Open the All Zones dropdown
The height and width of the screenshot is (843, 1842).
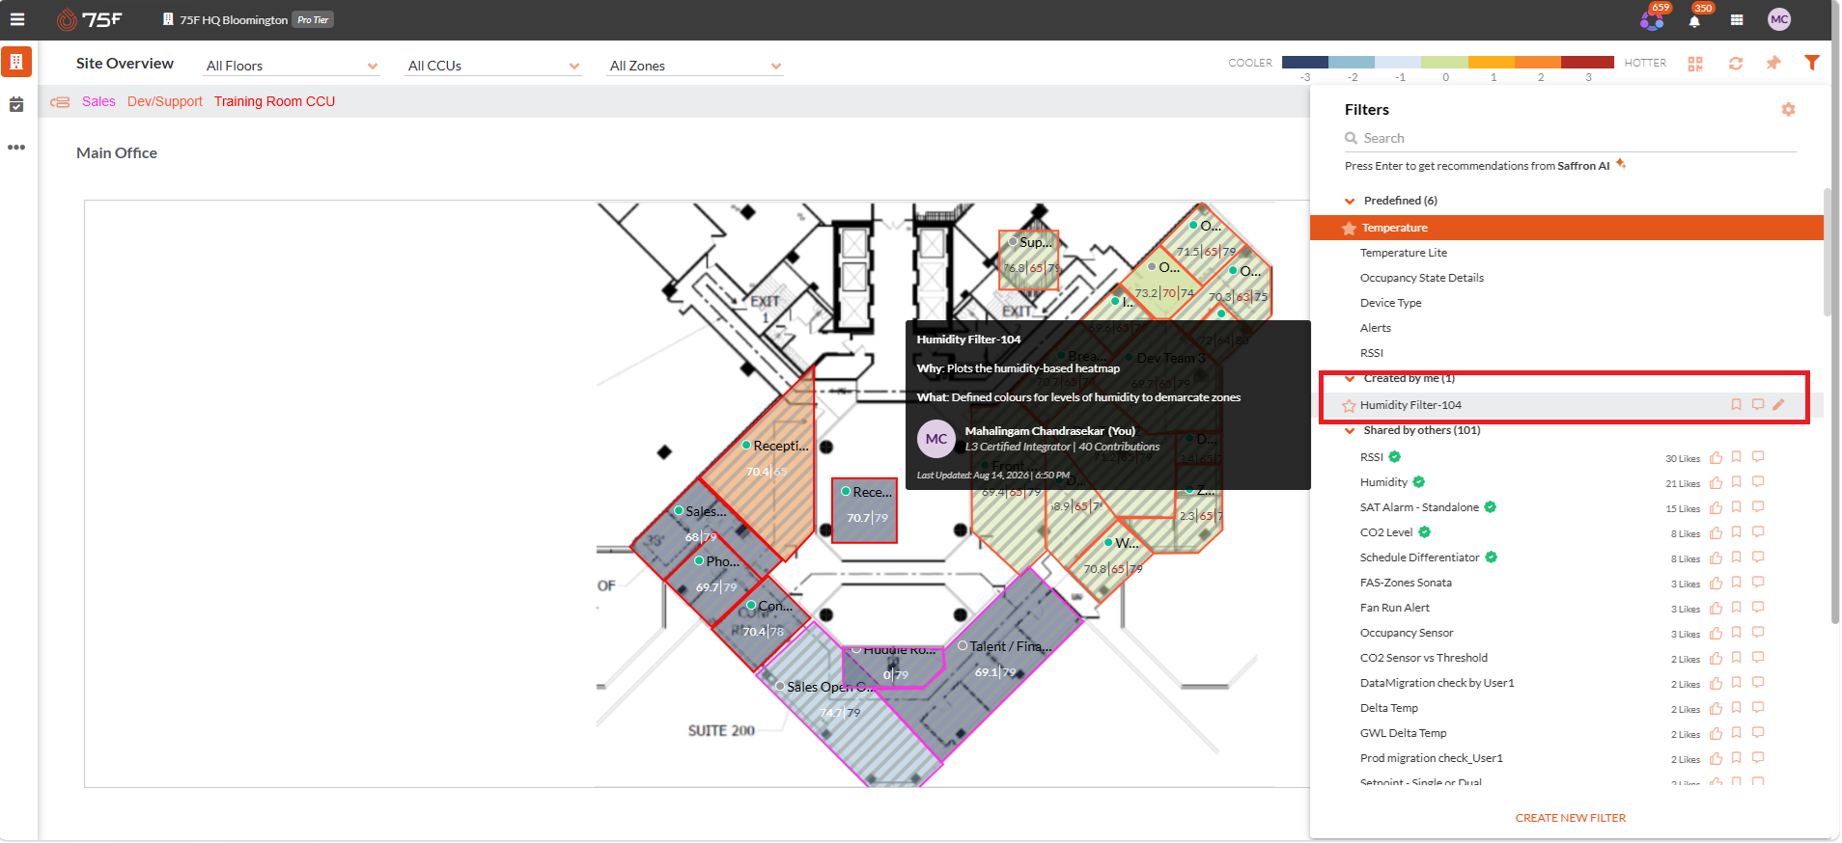(696, 66)
